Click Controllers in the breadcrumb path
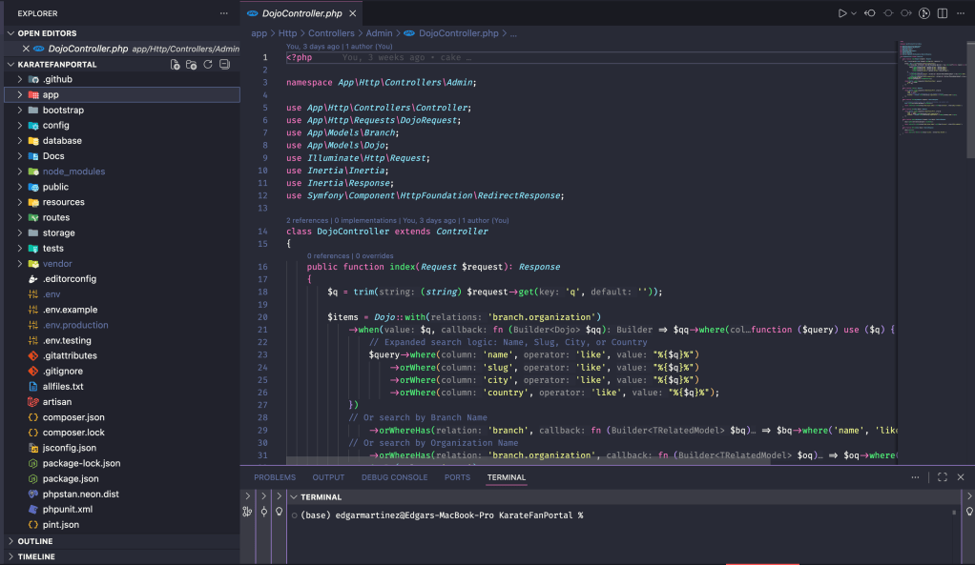This screenshot has height=565, width=975. [x=331, y=33]
